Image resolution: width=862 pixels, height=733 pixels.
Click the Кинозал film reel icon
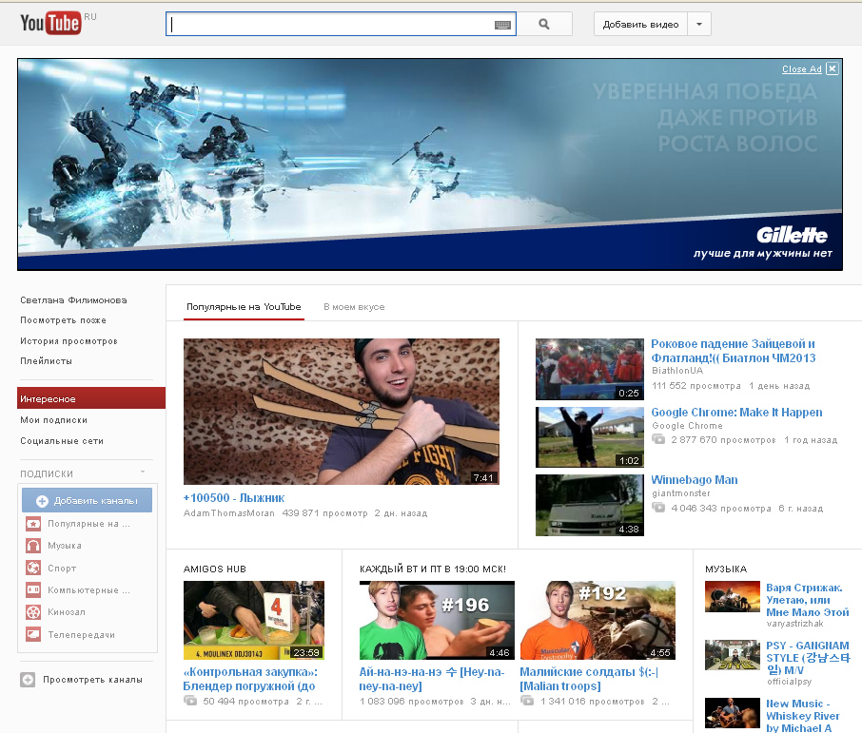point(32,612)
